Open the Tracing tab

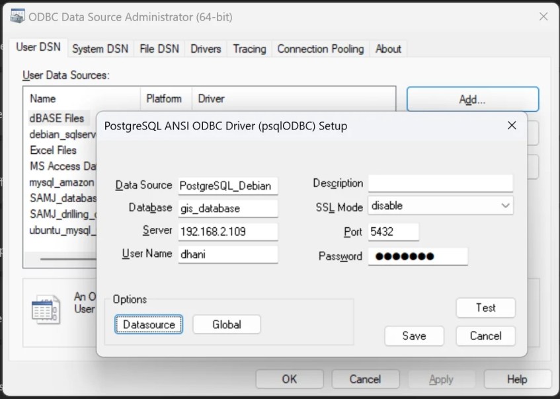pyautogui.click(x=249, y=48)
